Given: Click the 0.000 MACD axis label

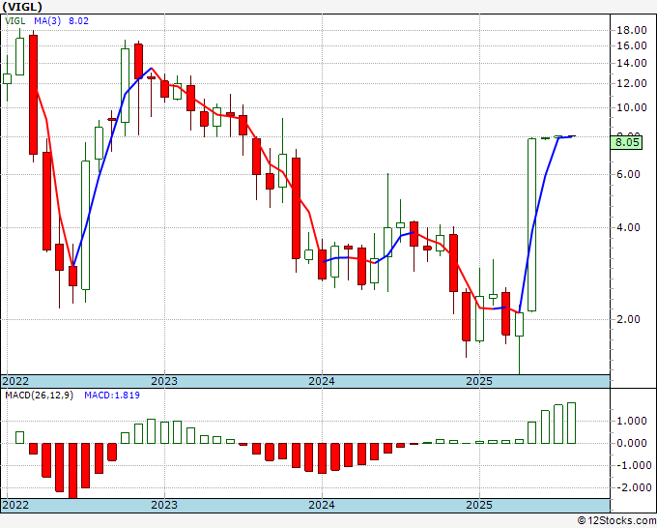Looking at the screenshot, I should click(x=634, y=443).
